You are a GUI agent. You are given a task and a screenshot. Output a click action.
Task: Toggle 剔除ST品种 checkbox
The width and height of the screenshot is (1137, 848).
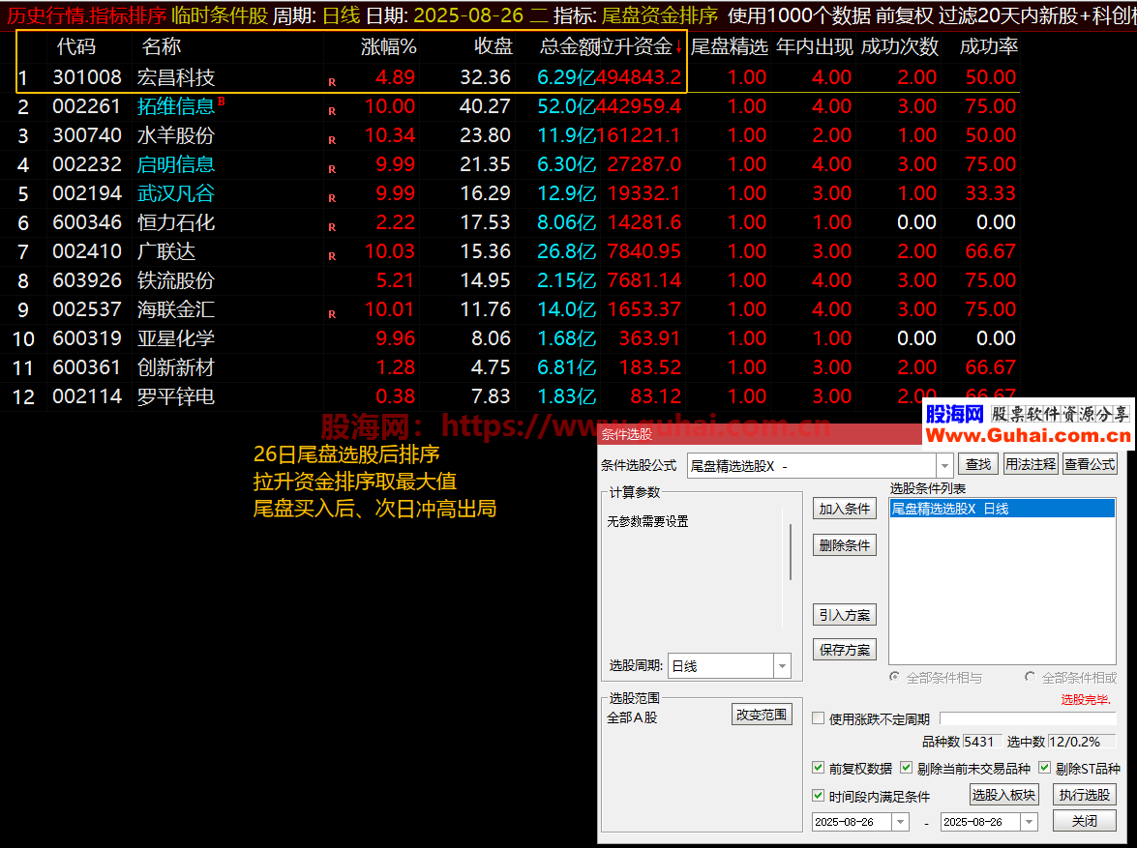tap(1045, 768)
